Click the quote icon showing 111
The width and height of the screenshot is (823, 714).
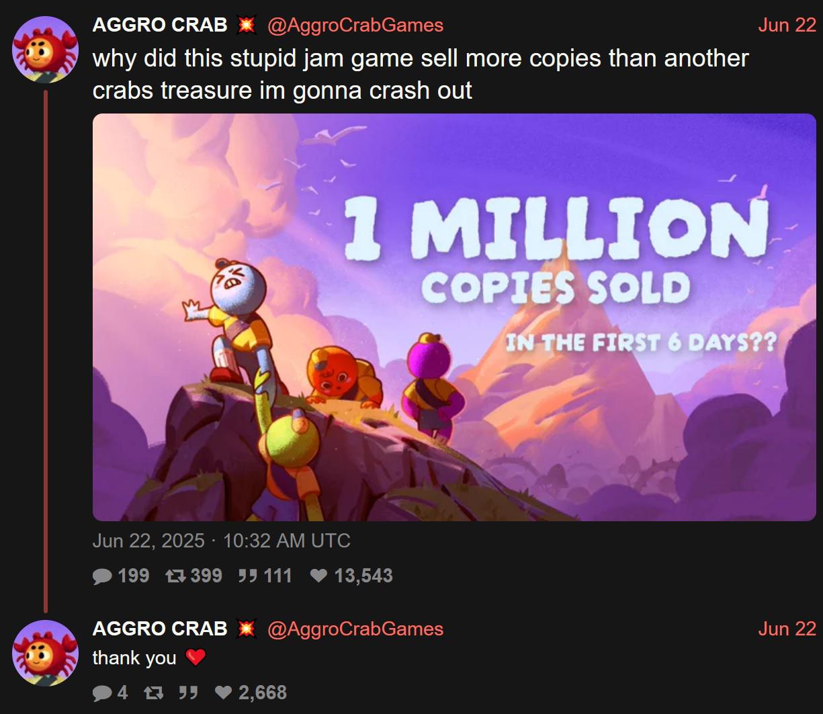click(x=248, y=576)
